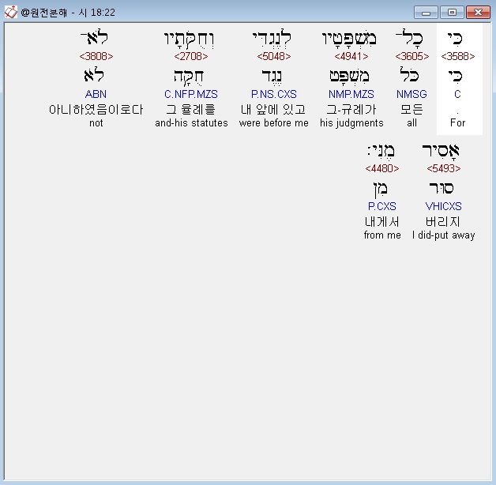Minimize the 원전분해 window

(x=426, y=13)
